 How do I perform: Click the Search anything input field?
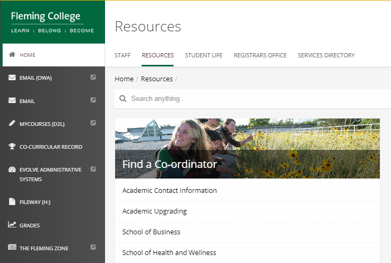(x=253, y=99)
